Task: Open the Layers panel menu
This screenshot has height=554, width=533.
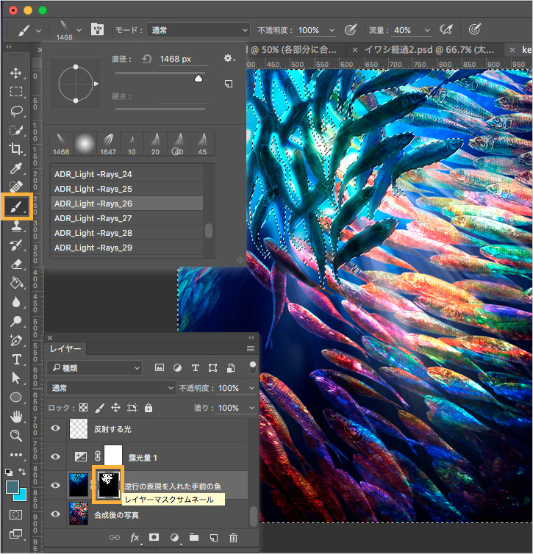Action: coord(251,349)
